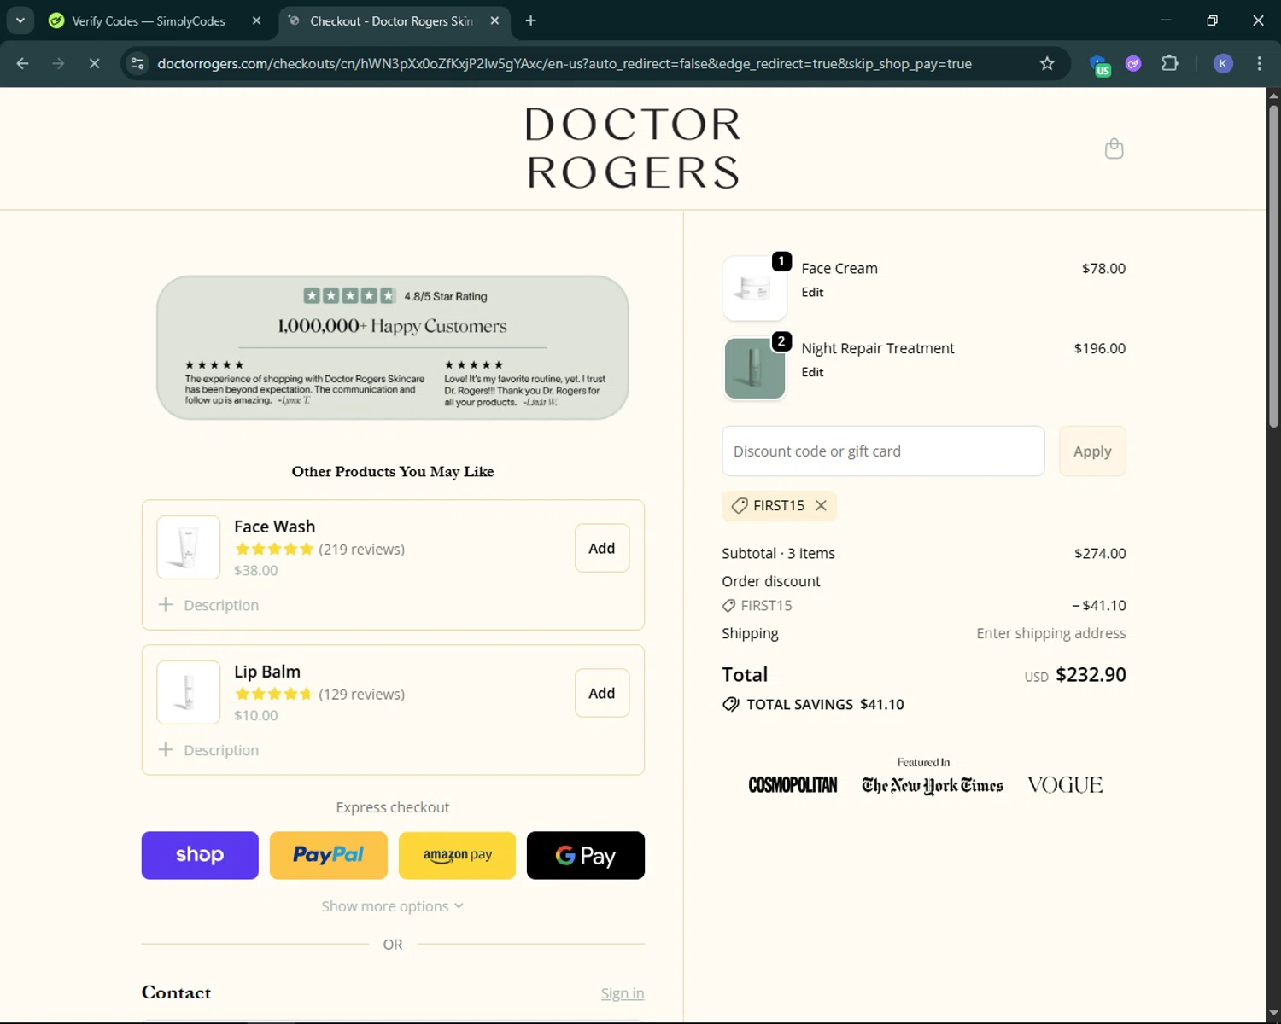1281x1024 pixels.
Task: Click the page vertical scrollbar
Action: [x=1273, y=267]
